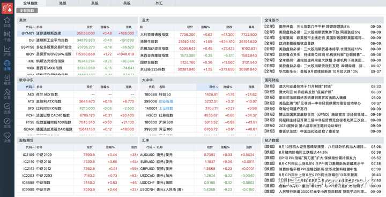386x197 pixels.
Task: Open the home icon in the sidebar
Action: (x=7, y=22)
